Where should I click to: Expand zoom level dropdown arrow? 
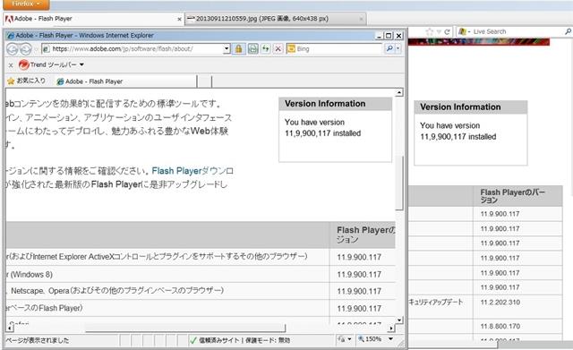390,339
